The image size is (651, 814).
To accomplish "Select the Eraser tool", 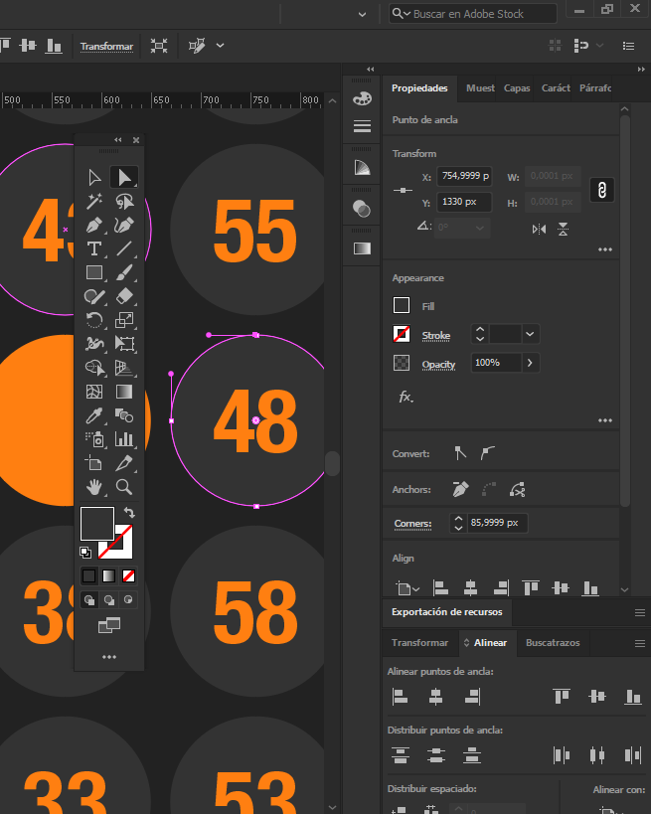I will click(x=124, y=296).
